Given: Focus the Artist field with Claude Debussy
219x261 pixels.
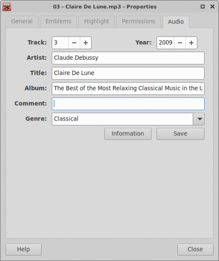Looking at the screenshot, I should pyautogui.click(x=128, y=58).
